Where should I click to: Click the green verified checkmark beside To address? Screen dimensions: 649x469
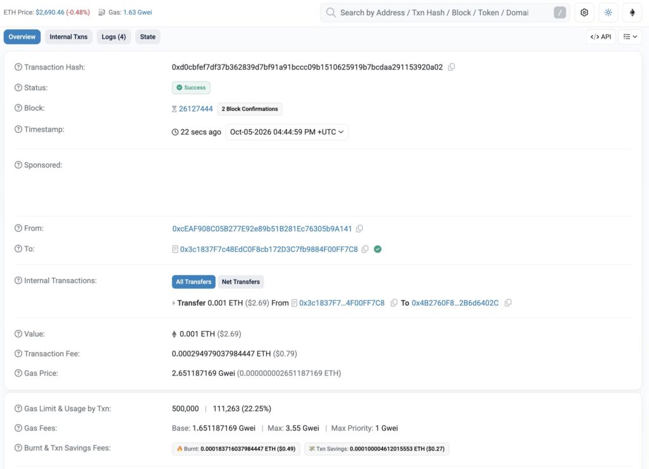coord(378,249)
